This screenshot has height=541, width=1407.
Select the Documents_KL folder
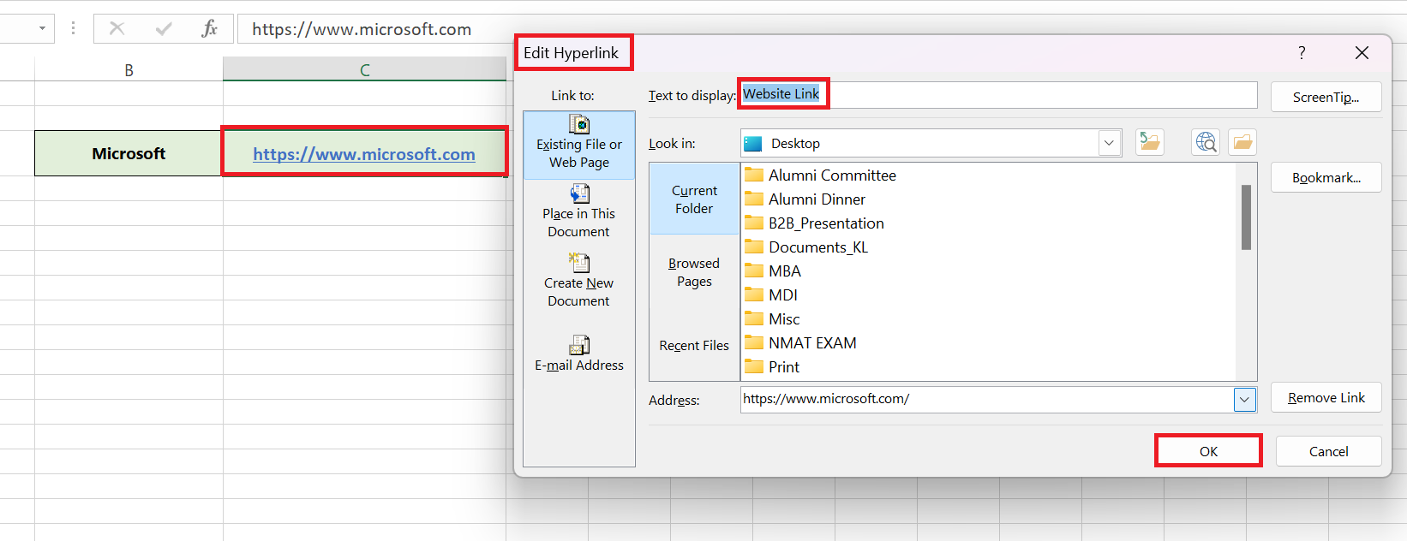tap(806, 247)
